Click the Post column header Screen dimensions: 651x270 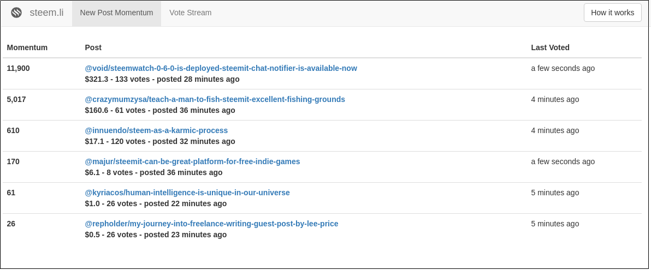click(x=93, y=47)
